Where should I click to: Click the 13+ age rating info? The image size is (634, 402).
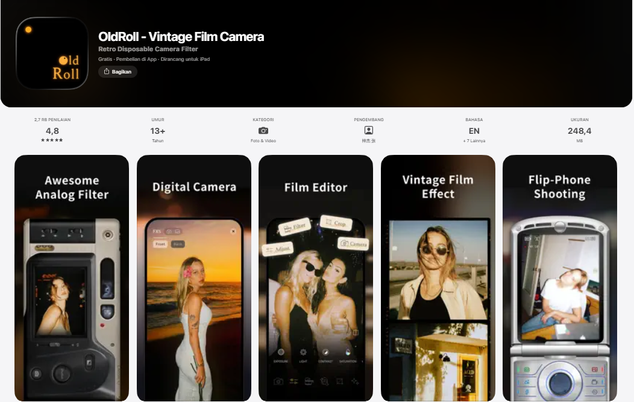point(157,130)
